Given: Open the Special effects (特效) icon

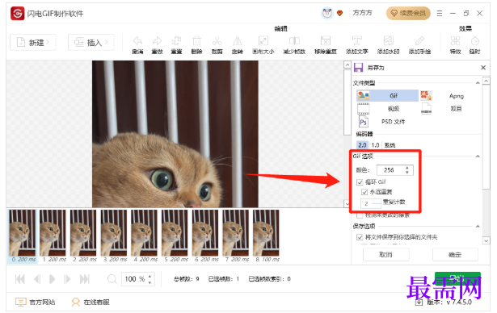Looking at the screenshot, I should tap(455, 41).
